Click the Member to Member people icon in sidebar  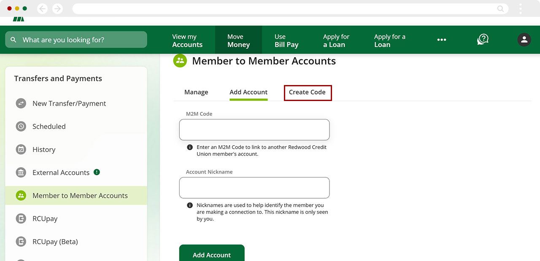click(21, 195)
